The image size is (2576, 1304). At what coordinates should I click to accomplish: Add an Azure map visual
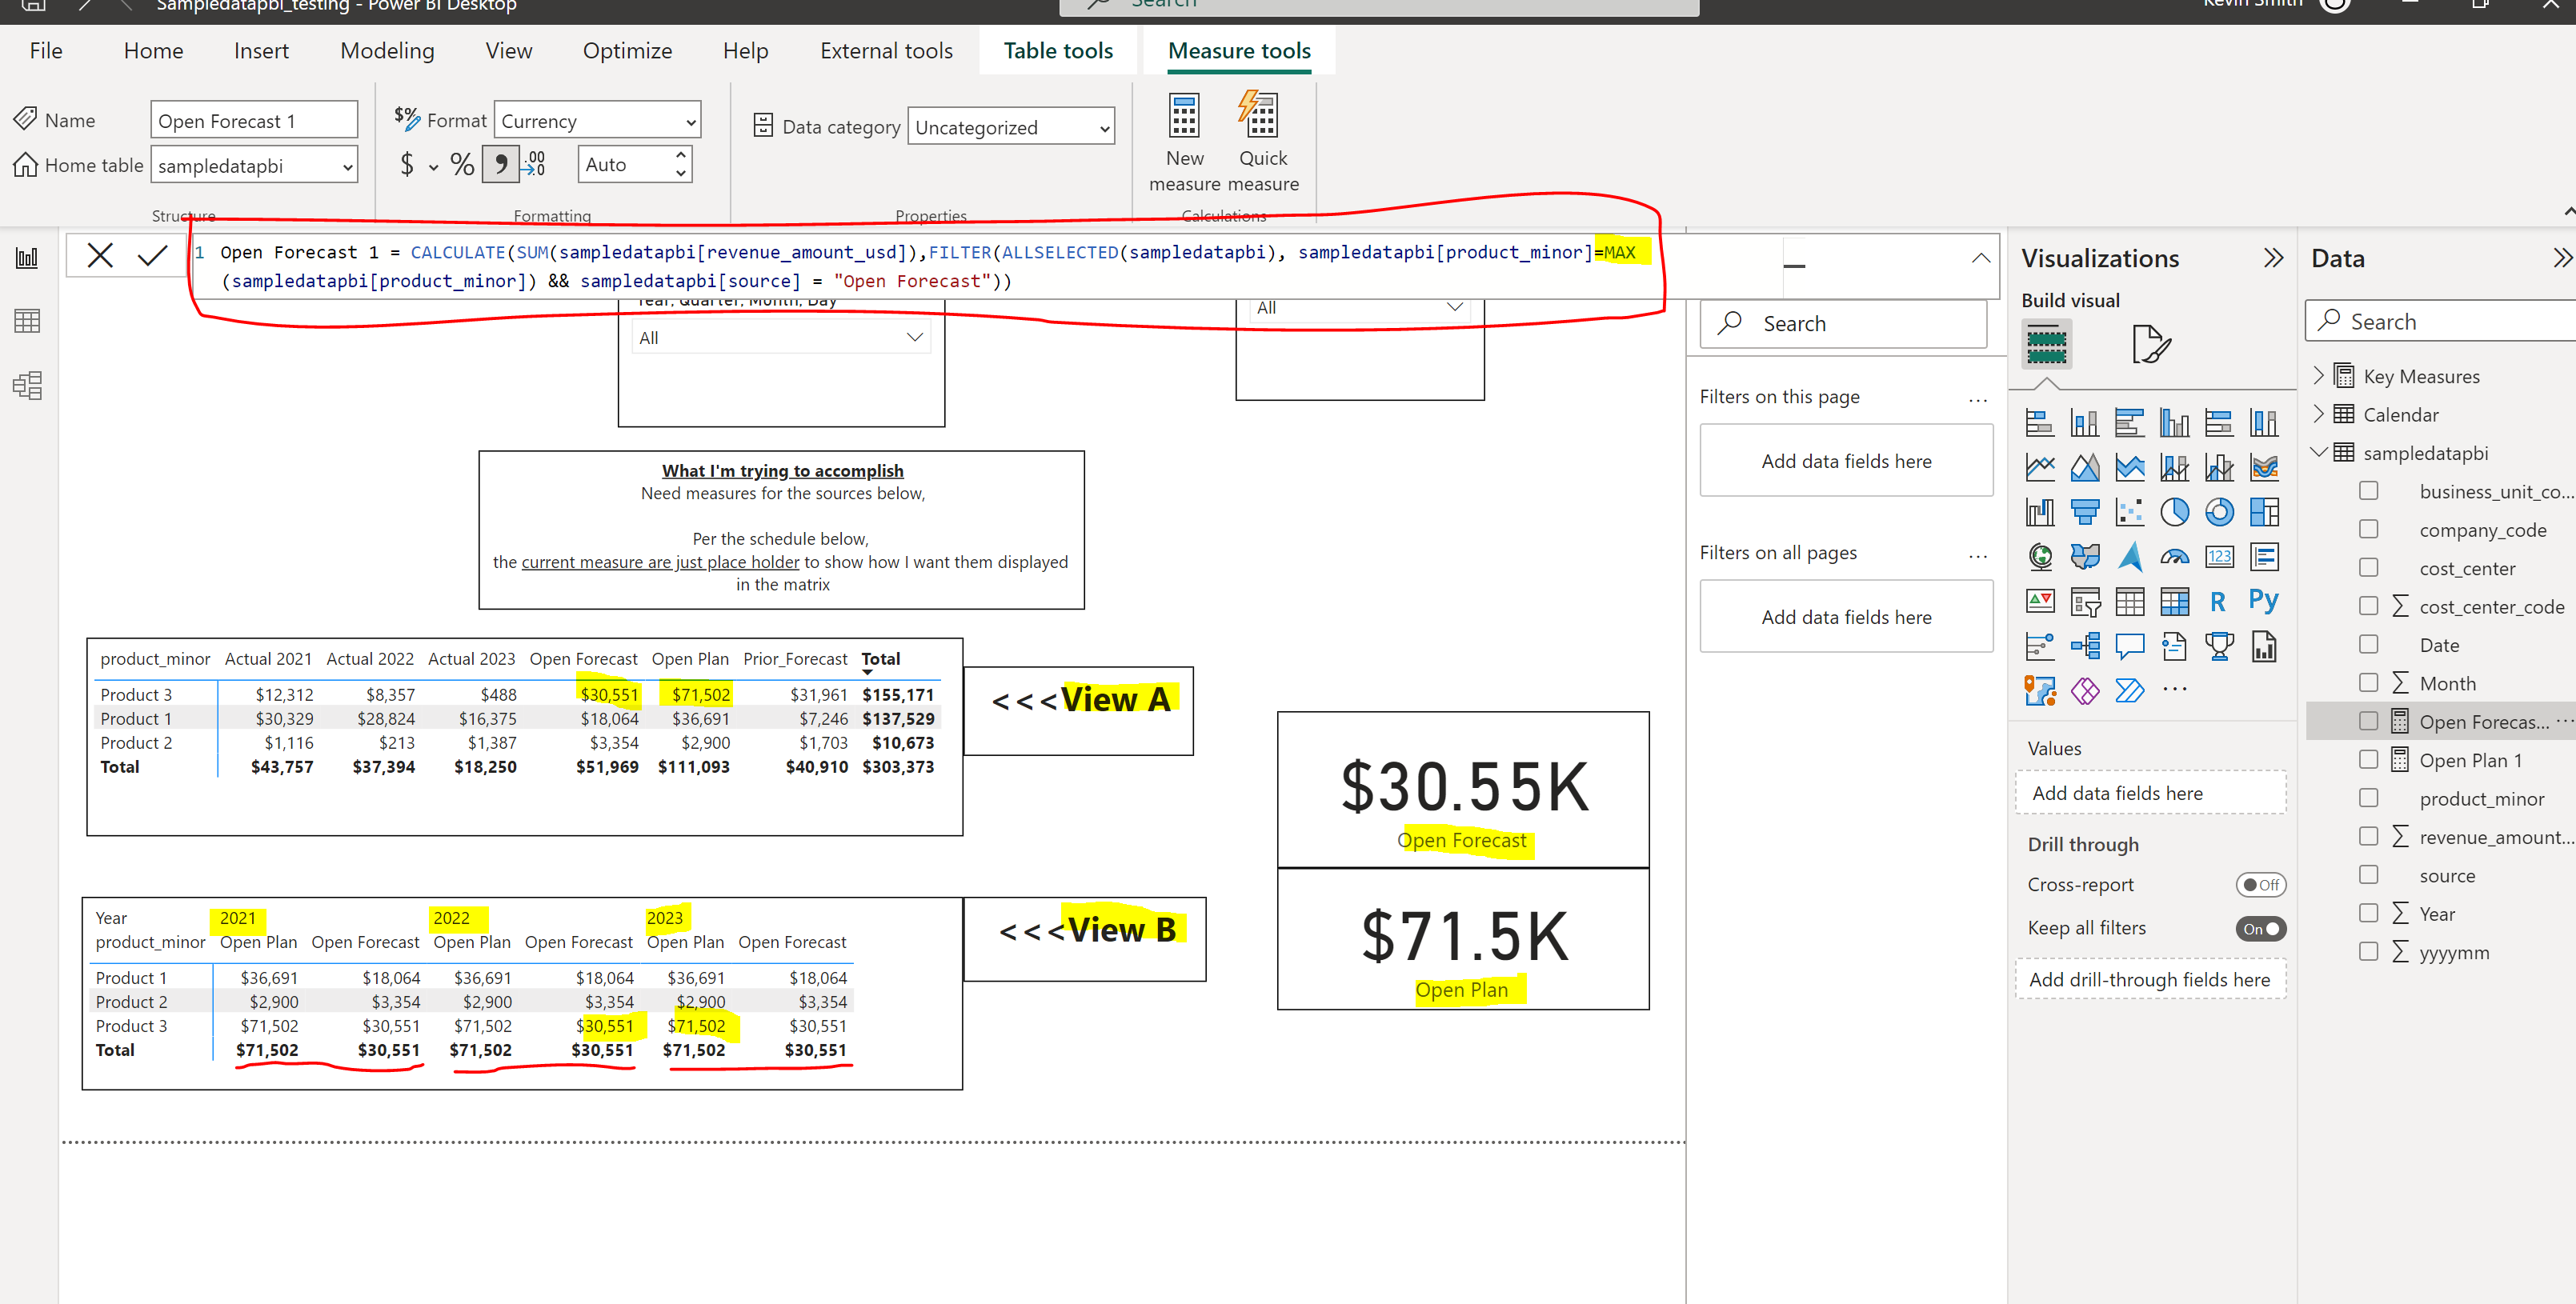2130,556
